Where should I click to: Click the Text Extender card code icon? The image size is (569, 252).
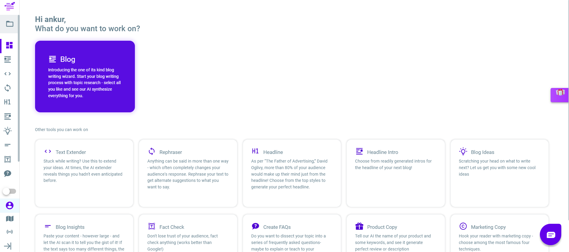48,151
